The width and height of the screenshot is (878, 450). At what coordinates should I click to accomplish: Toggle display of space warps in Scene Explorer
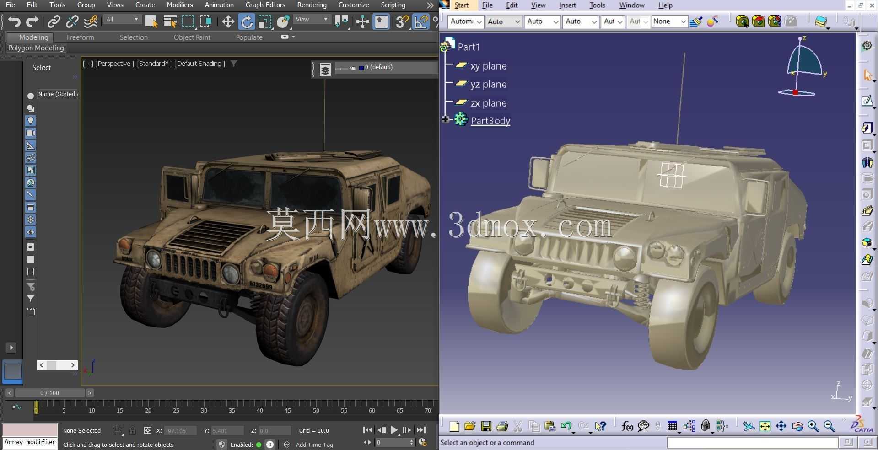tap(31, 158)
